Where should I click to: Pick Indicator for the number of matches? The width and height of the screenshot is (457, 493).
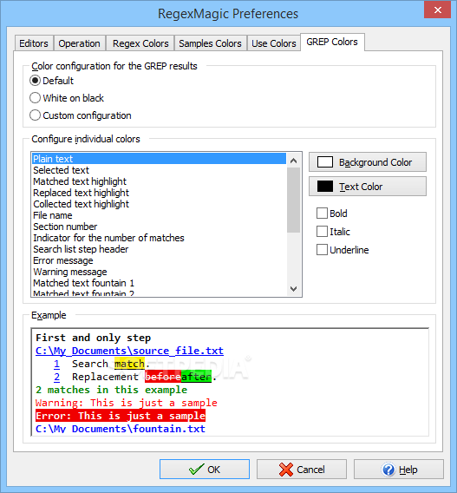159,238
